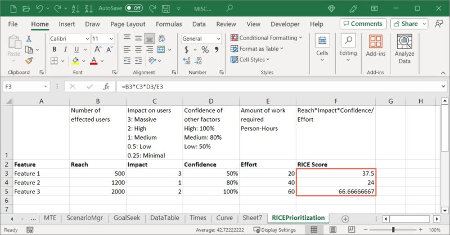Open the Editing button group

tap(348, 48)
